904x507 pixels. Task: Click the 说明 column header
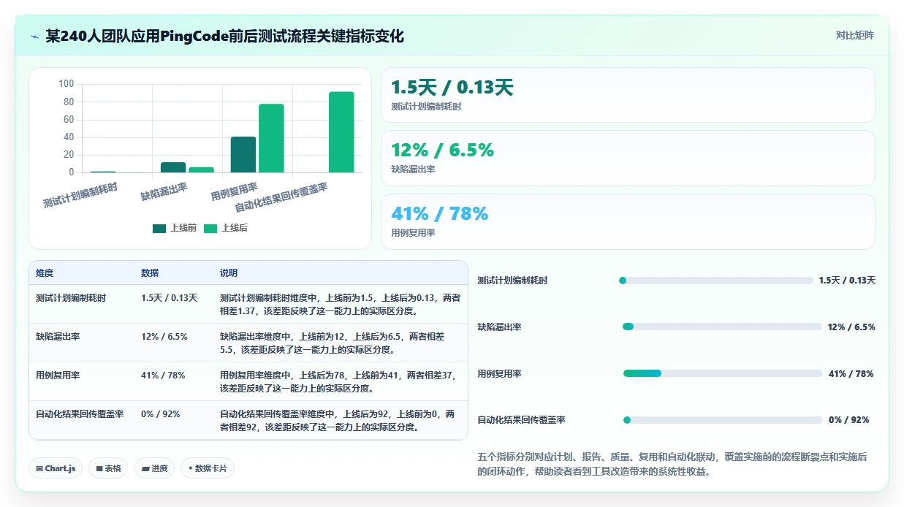[229, 273]
